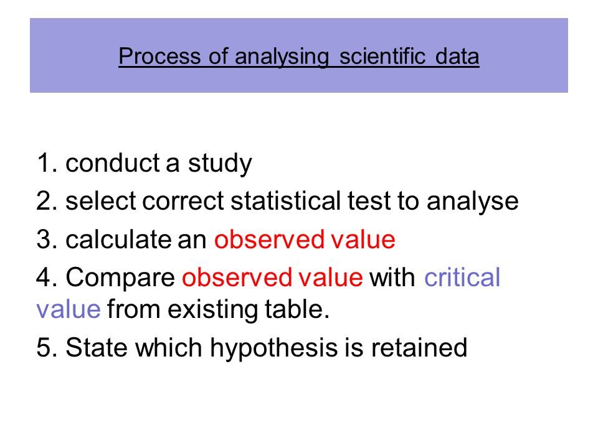598x448 pixels.
Task: Click the line '5. State which hypothesis is retained'
Action: pyautogui.click(x=252, y=348)
